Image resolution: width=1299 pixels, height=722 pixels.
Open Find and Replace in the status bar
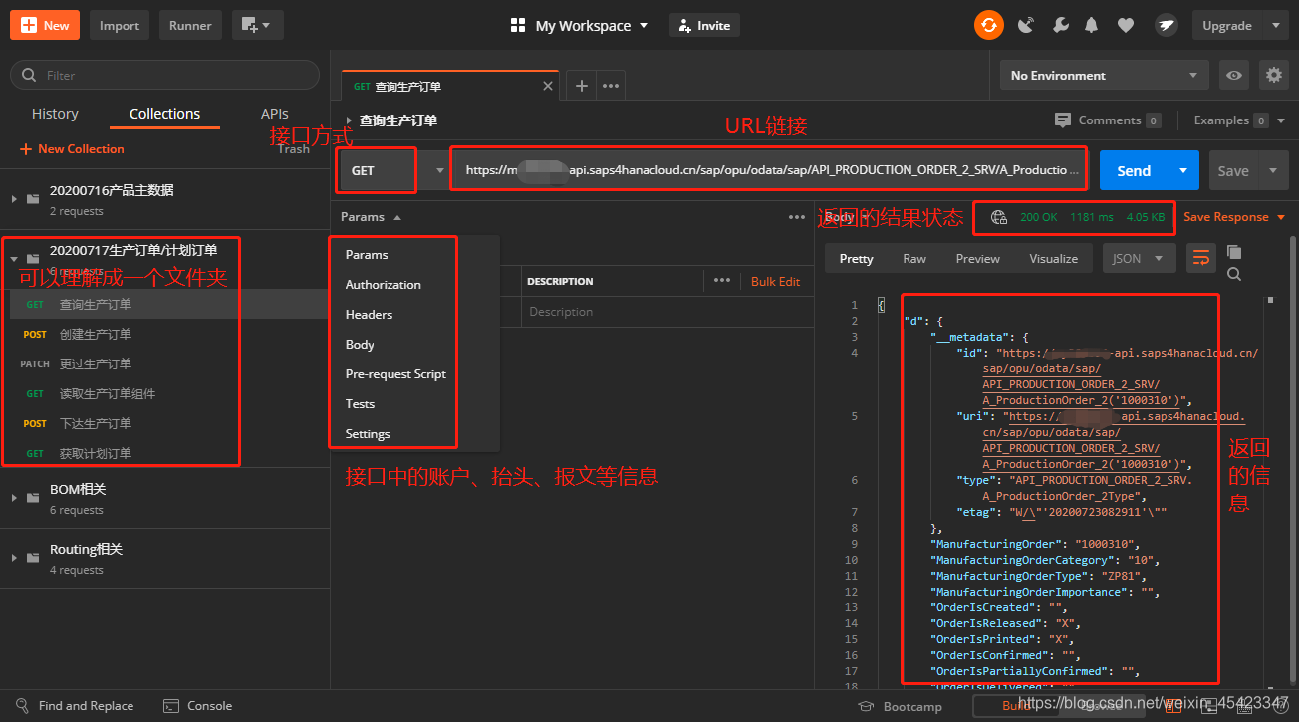76,706
